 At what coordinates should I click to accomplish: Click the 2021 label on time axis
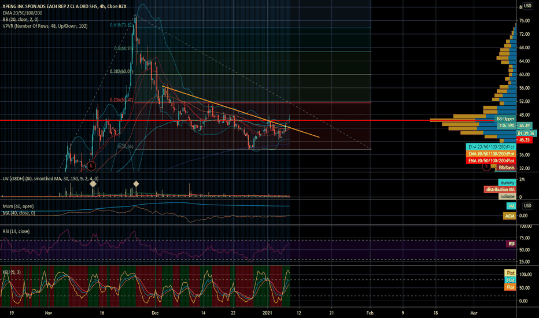(267, 313)
